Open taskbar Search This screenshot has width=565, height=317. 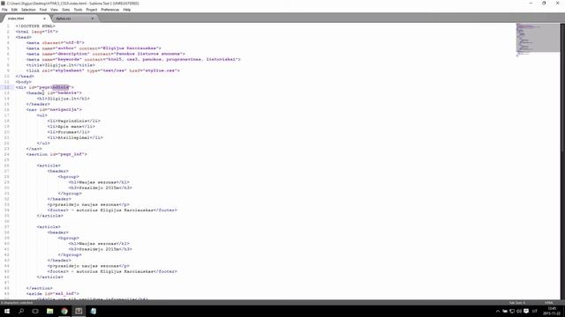pyautogui.click(x=21, y=311)
